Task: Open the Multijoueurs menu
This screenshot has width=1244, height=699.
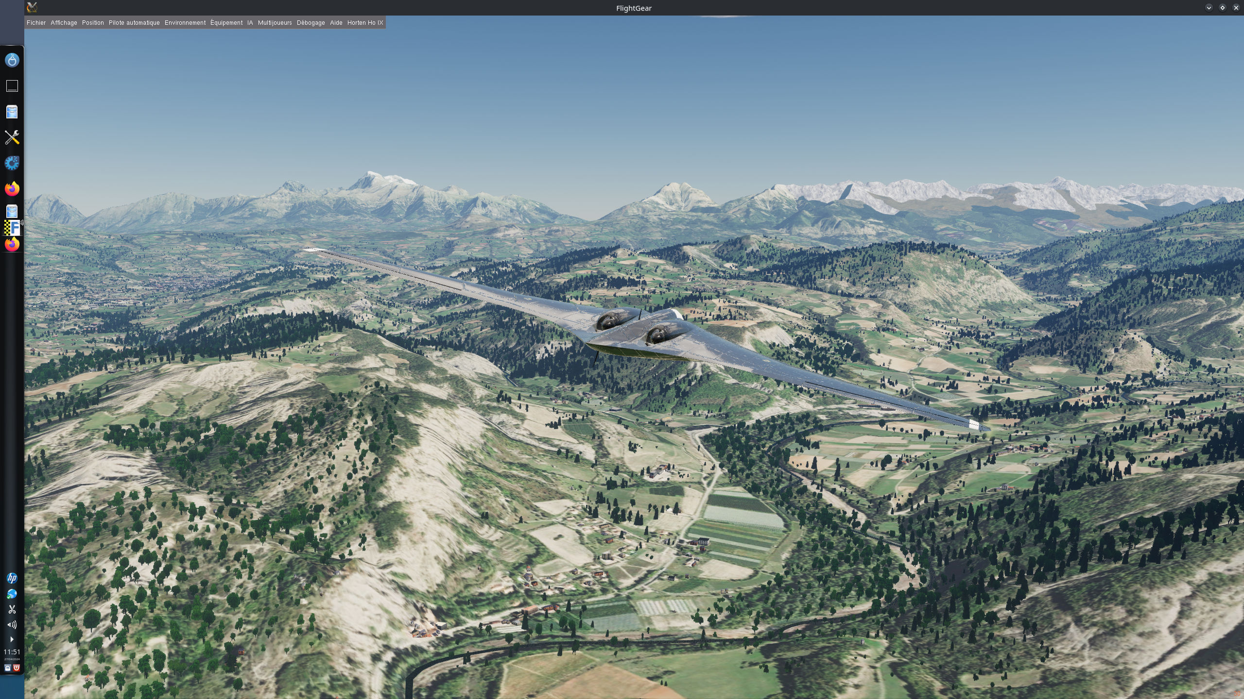Action: click(275, 23)
